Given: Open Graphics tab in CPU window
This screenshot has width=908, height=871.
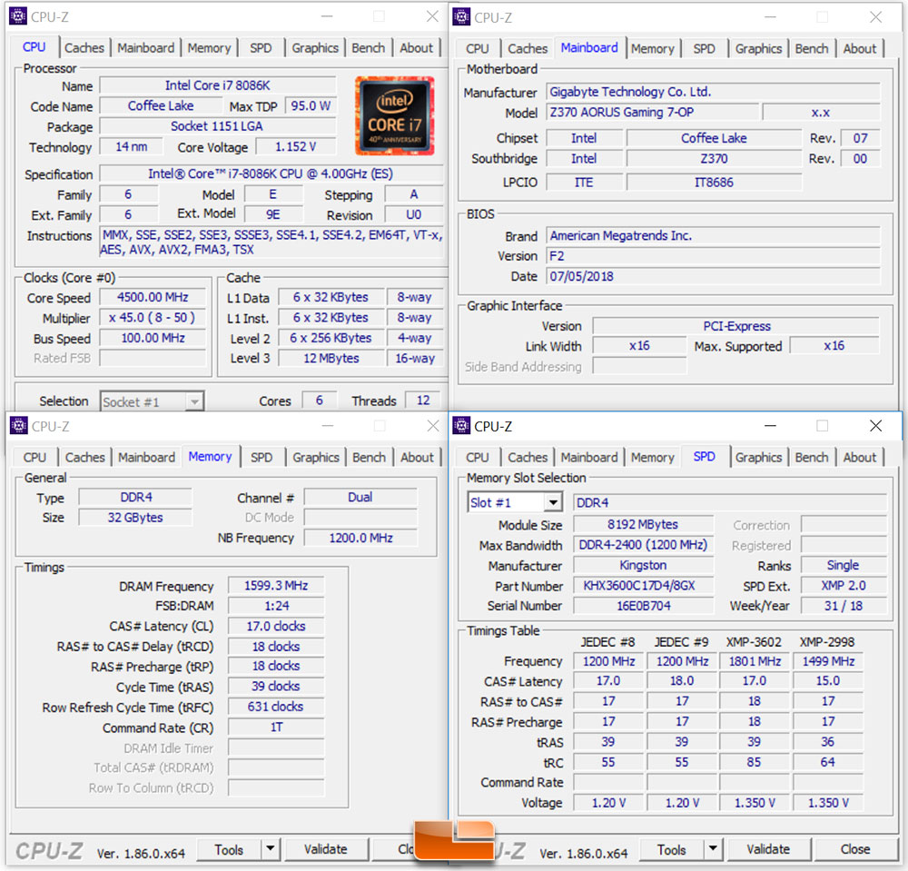Looking at the screenshot, I should (x=315, y=48).
